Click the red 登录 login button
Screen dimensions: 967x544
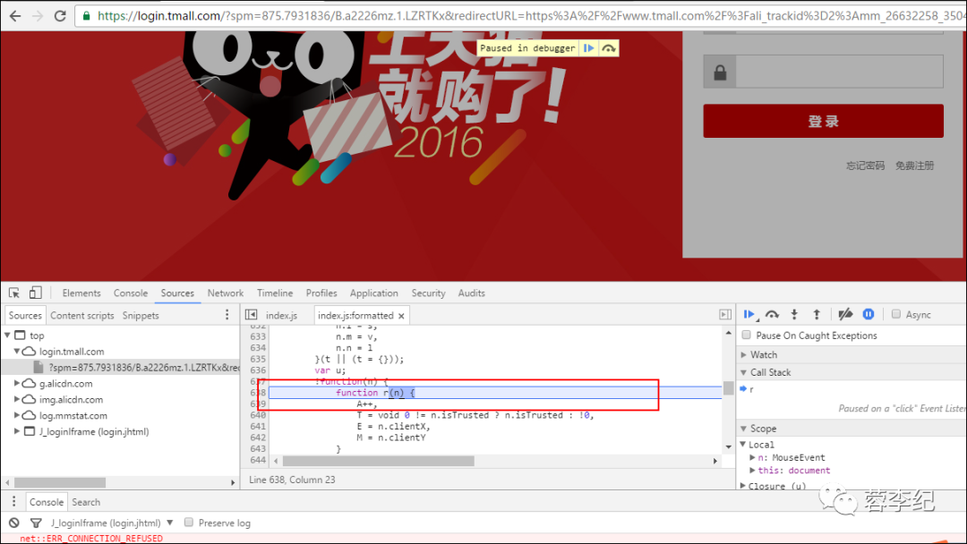pos(824,121)
